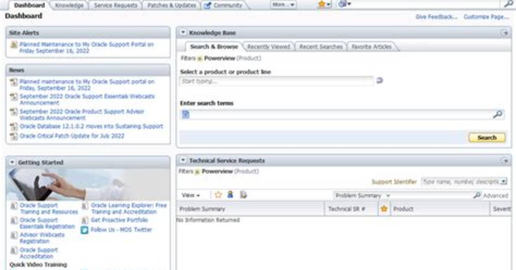The height and width of the screenshot is (270, 516).
Task: Click the Community tab icon
Action: 208,5
